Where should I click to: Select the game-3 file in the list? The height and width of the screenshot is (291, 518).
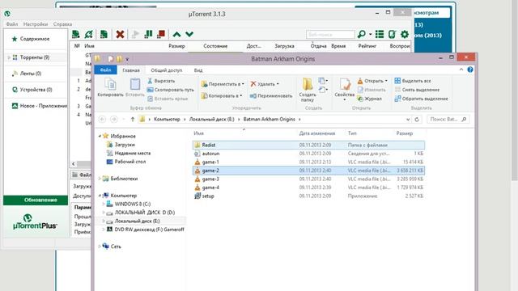click(308, 179)
